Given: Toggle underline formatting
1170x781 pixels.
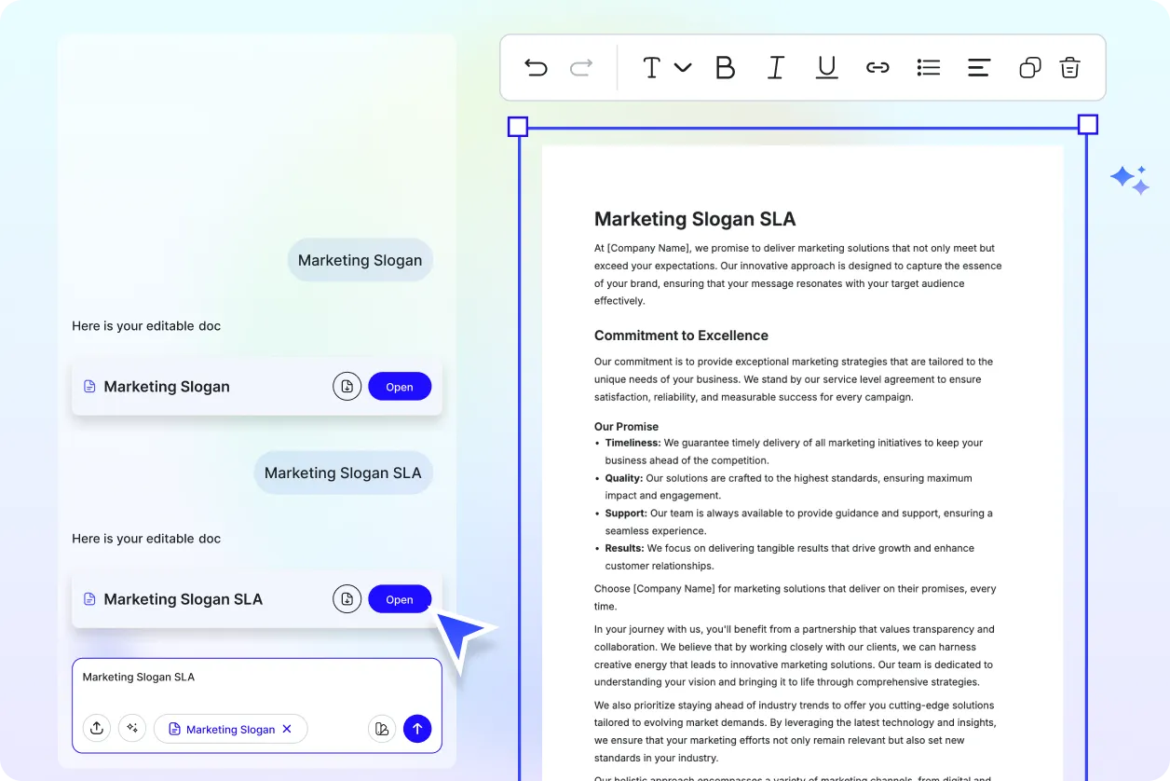Looking at the screenshot, I should (826, 67).
